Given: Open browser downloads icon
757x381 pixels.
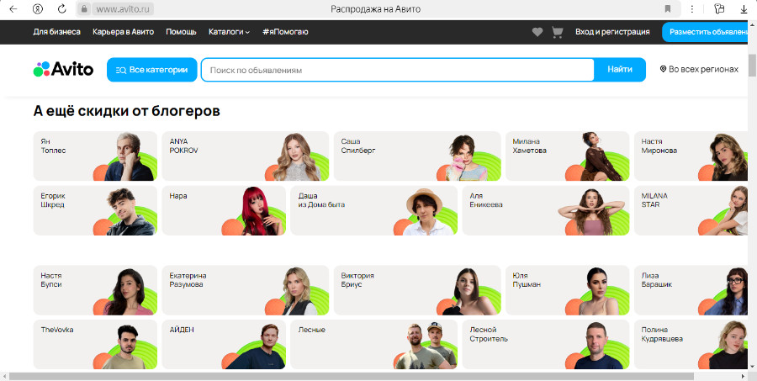Looking at the screenshot, I should click(x=744, y=9).
